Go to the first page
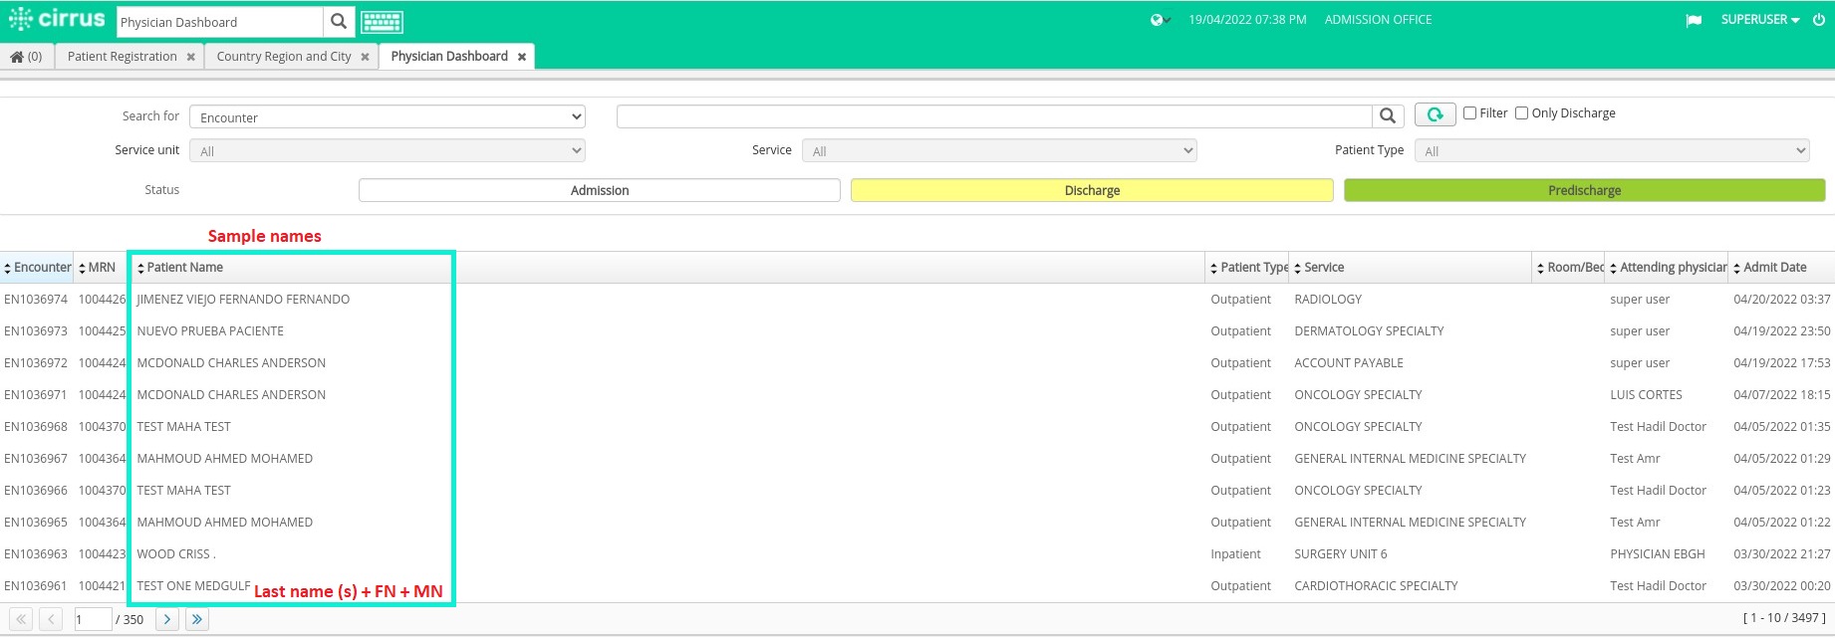This screenshot has height=641, width=1835. pos(21,619)
